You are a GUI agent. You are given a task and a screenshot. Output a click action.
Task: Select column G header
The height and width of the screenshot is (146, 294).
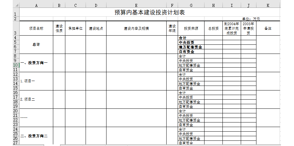191,6
